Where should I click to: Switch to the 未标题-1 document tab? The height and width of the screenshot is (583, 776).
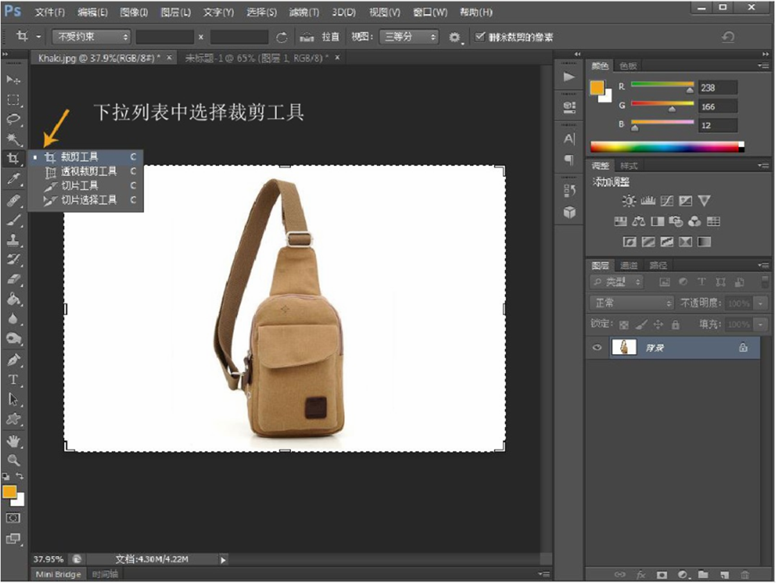coord(256,58)
